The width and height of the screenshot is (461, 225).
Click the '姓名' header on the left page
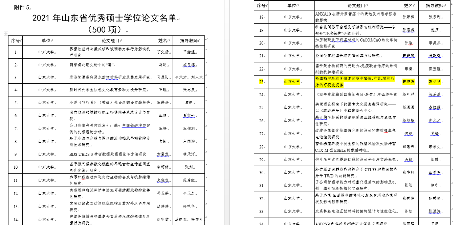[x=163, y=41]
